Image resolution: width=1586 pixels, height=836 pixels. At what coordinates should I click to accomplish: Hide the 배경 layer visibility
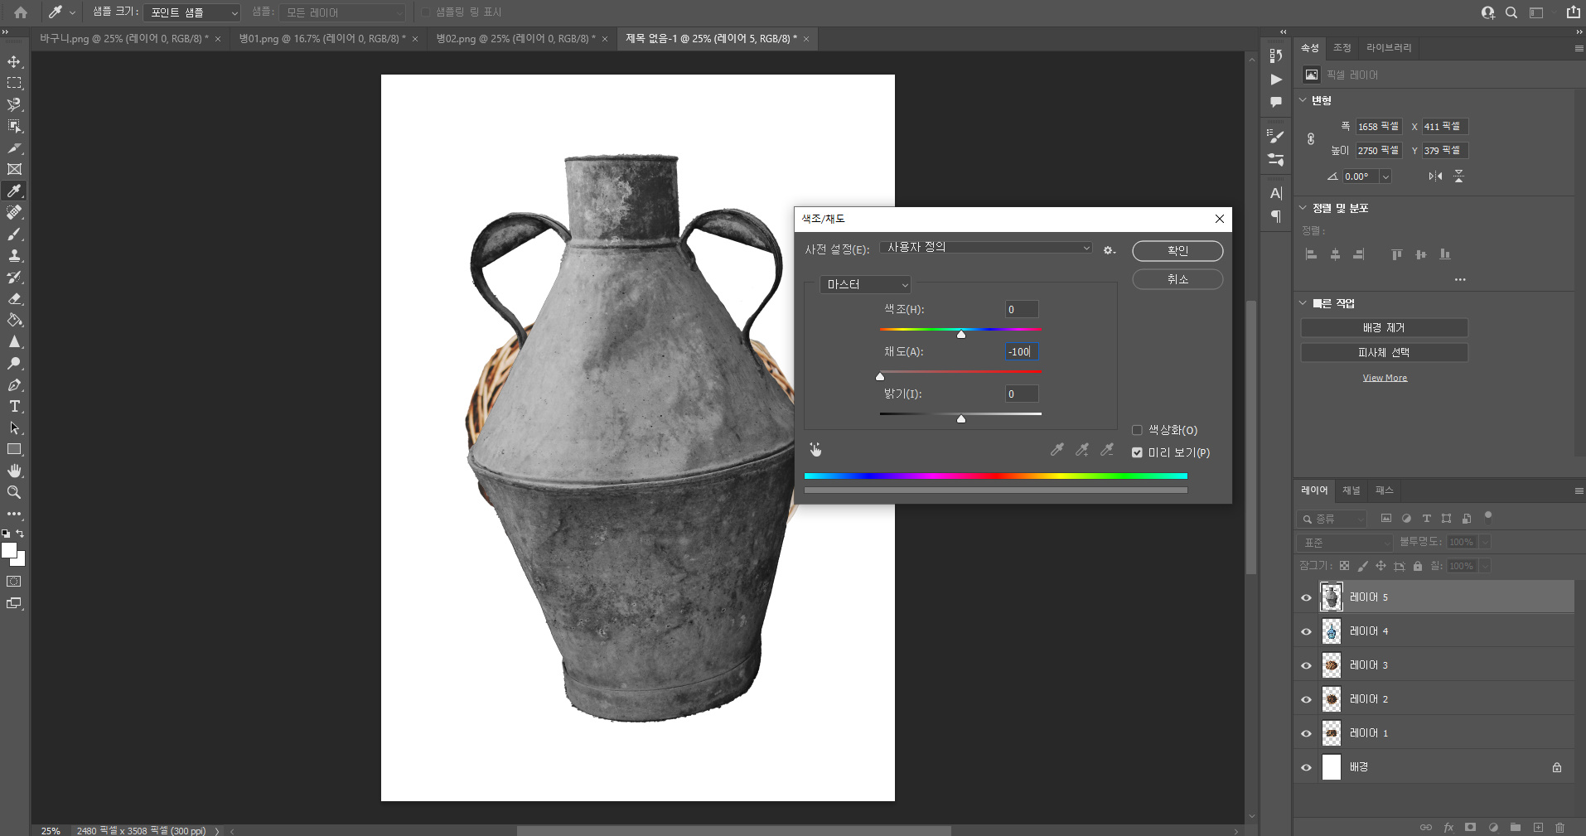click(1307, 767)
